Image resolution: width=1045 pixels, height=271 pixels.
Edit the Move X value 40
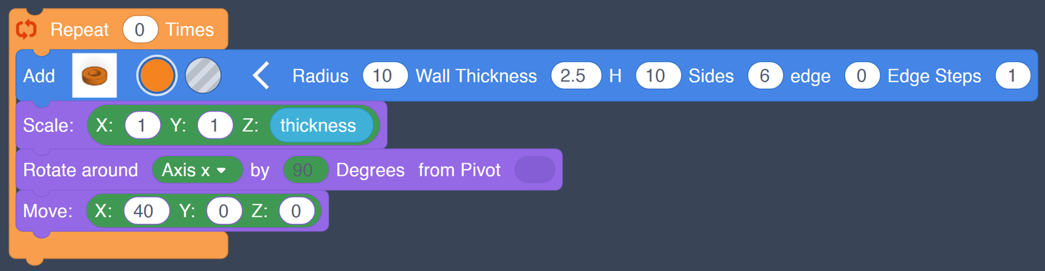pyautogui.click(x=145, y=211)
